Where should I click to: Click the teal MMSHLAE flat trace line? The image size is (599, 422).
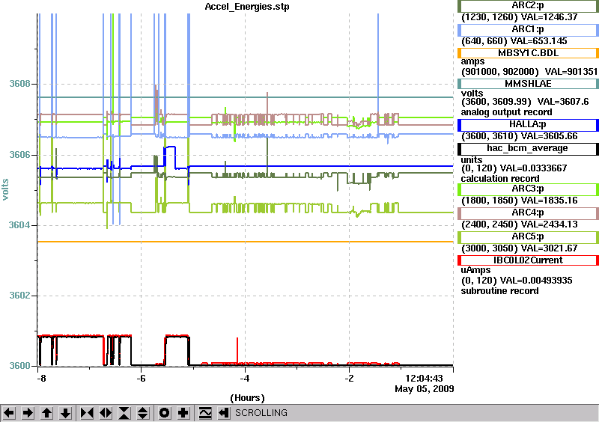246,97
